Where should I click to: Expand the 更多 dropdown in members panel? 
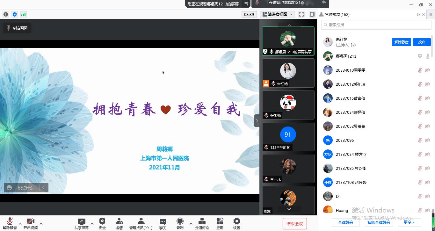click(x=409, y=222)
